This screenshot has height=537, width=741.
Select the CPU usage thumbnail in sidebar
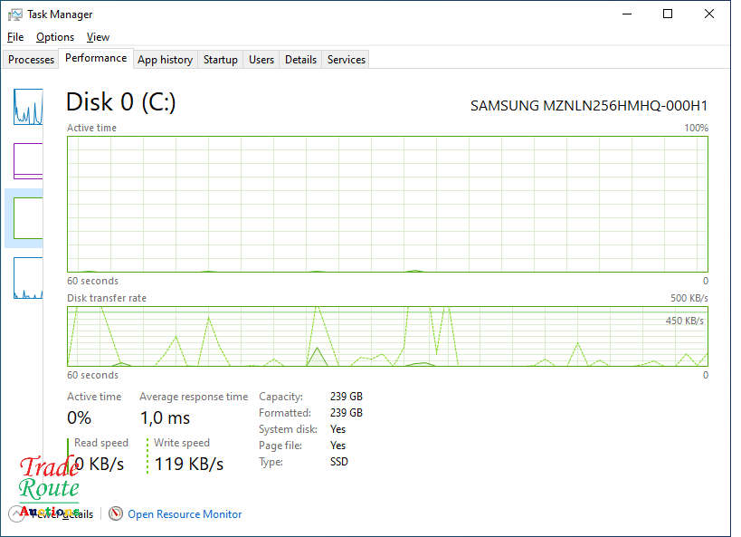tap(28, 107)
